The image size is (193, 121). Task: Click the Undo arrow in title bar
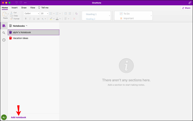coord(16,3)
